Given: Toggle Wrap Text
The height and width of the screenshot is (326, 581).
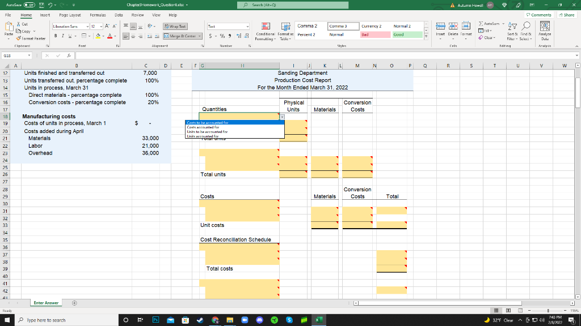Looking at the screenshot, I should [175, 26].
